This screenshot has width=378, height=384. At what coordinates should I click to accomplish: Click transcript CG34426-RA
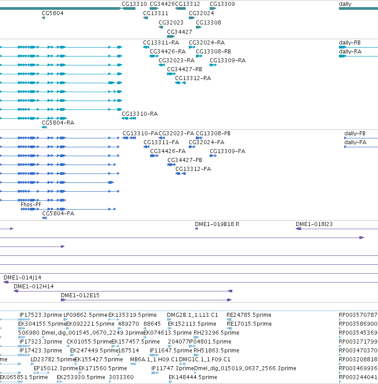(x=167, y=52)
